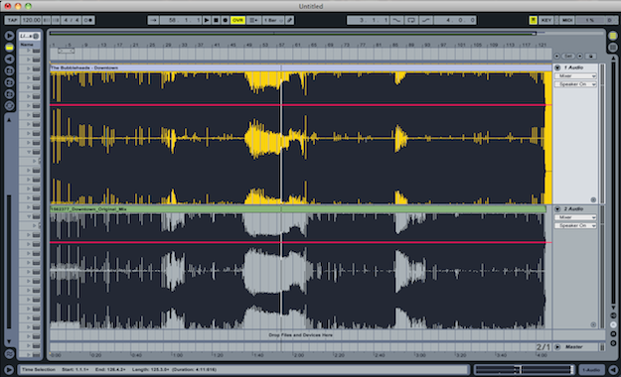Toggle the yellow OVR overdub switch
Screen dimensions: 621x377
[237, 20]
